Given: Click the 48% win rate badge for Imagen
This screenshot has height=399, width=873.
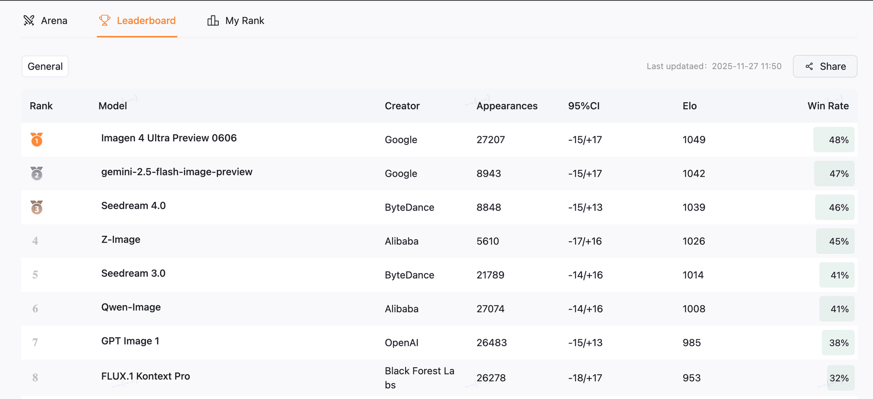Looking at the screenshot, I should pos(834,140).
